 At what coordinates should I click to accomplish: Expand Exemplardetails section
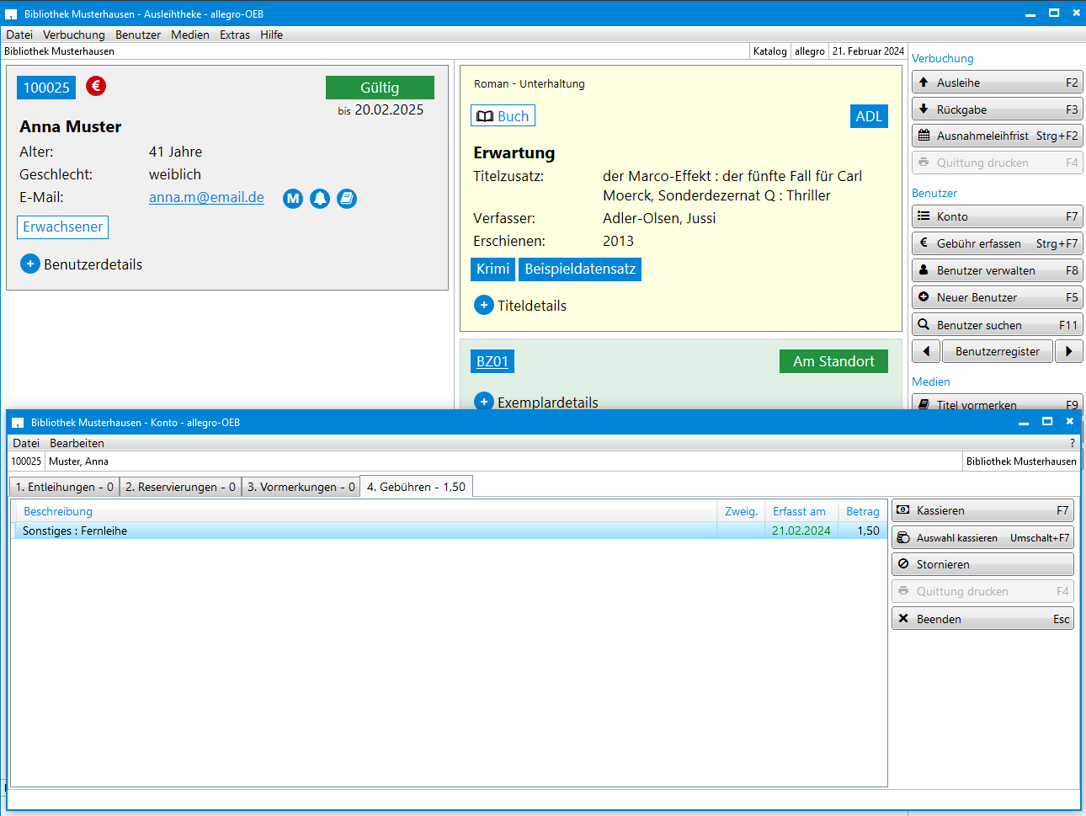coord(536,402)
